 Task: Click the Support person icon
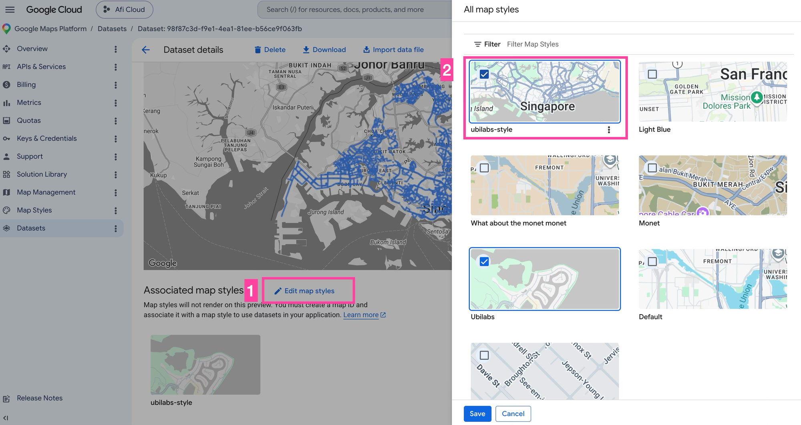[6, 156]
